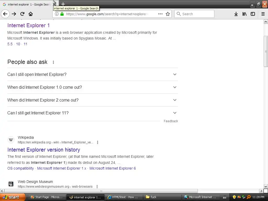Open the downloads panel
This screenshot has height=201, width=268.
click(x=236, y=14)
